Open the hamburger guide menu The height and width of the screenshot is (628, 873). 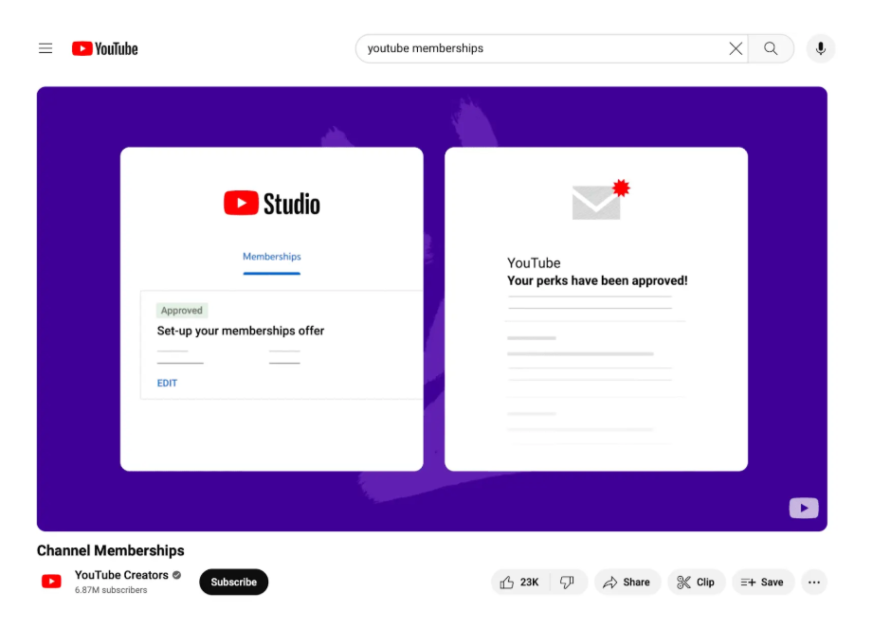coord(45,48)
